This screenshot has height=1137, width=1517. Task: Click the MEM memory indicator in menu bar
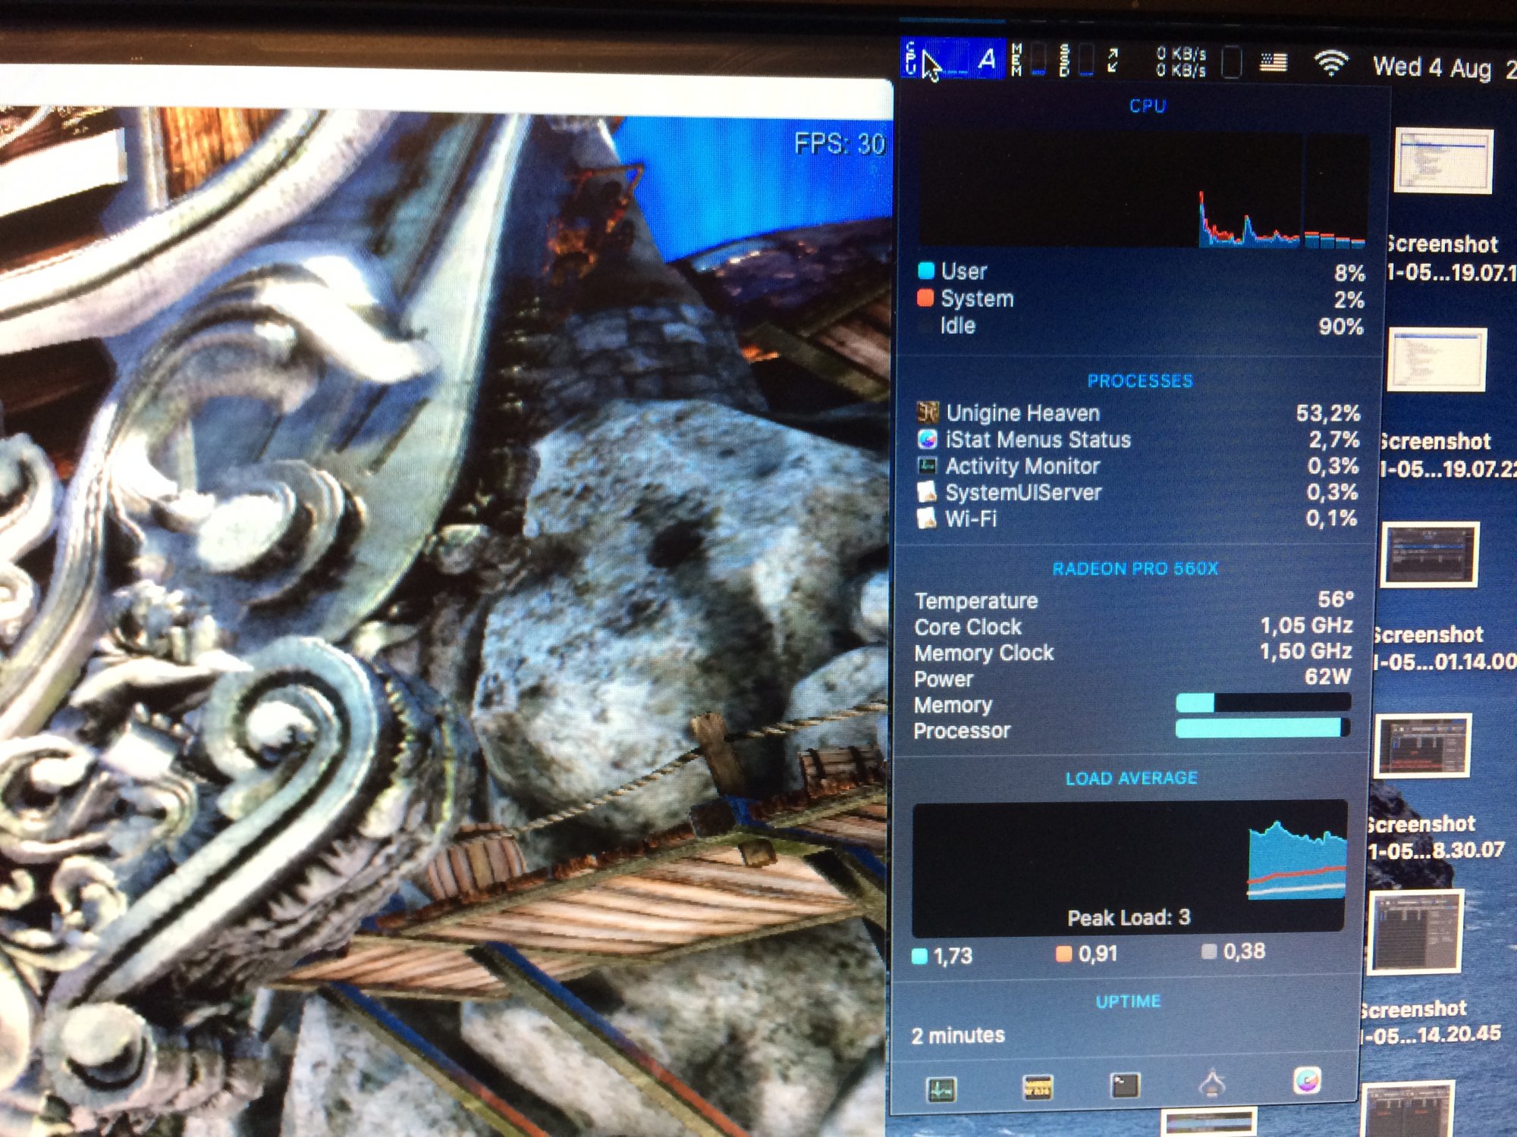coord(1028,59)
